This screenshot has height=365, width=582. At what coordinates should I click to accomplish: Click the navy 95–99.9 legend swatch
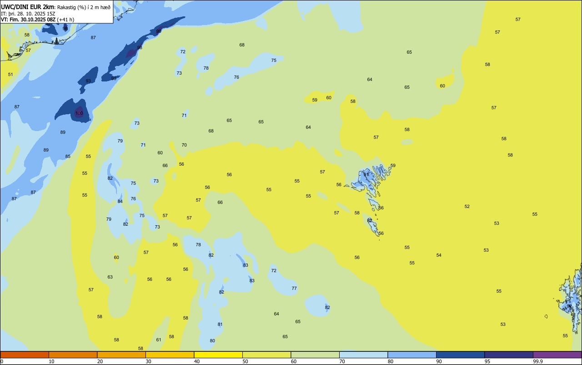click(509, 355)
